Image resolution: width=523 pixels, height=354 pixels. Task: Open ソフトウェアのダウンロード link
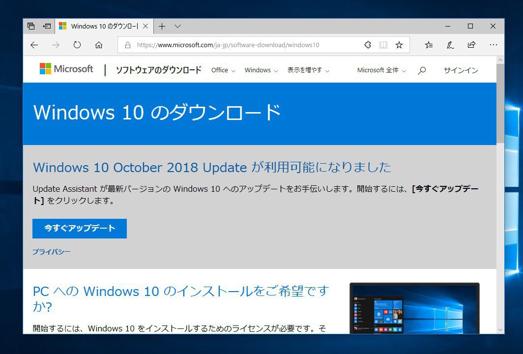pyautogui.click(x=158, y=70)
